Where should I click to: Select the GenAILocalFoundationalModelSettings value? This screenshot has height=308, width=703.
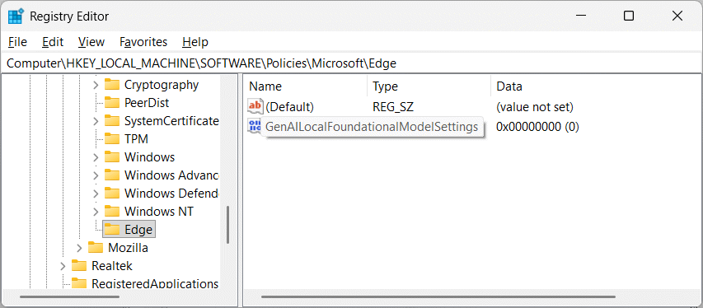(x=372, y=127)
